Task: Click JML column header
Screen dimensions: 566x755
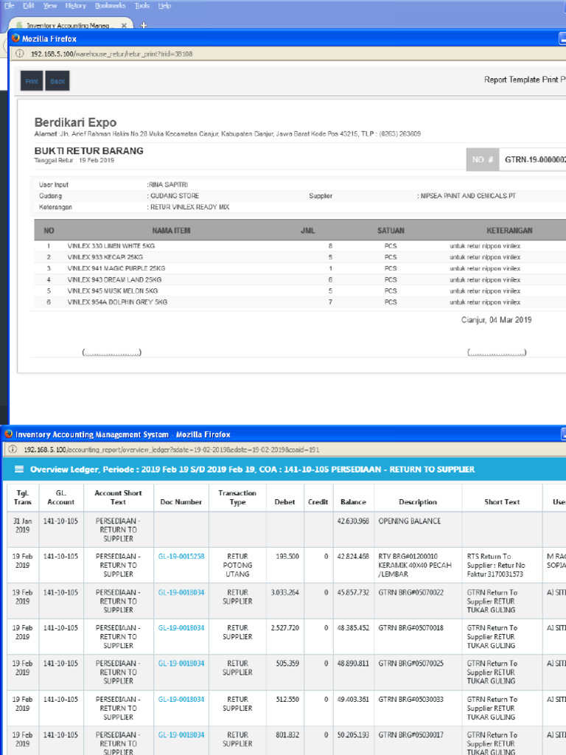Action: point(307,231)
